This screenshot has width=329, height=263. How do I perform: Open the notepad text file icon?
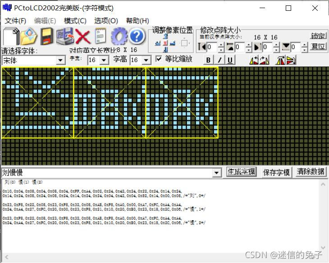(101, 36)
